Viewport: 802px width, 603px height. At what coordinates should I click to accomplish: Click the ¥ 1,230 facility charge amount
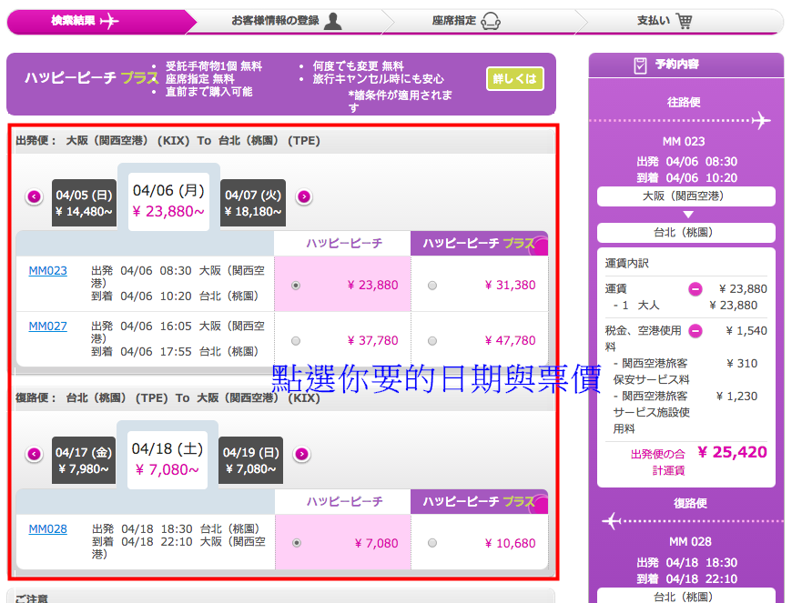point(736,397)
